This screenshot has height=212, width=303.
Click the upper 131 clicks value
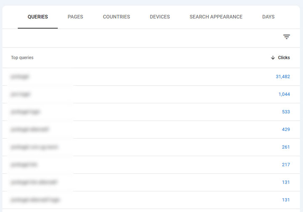click(286, 182)
